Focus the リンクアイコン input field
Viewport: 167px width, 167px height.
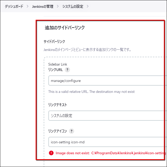click(x=108, y=142)
